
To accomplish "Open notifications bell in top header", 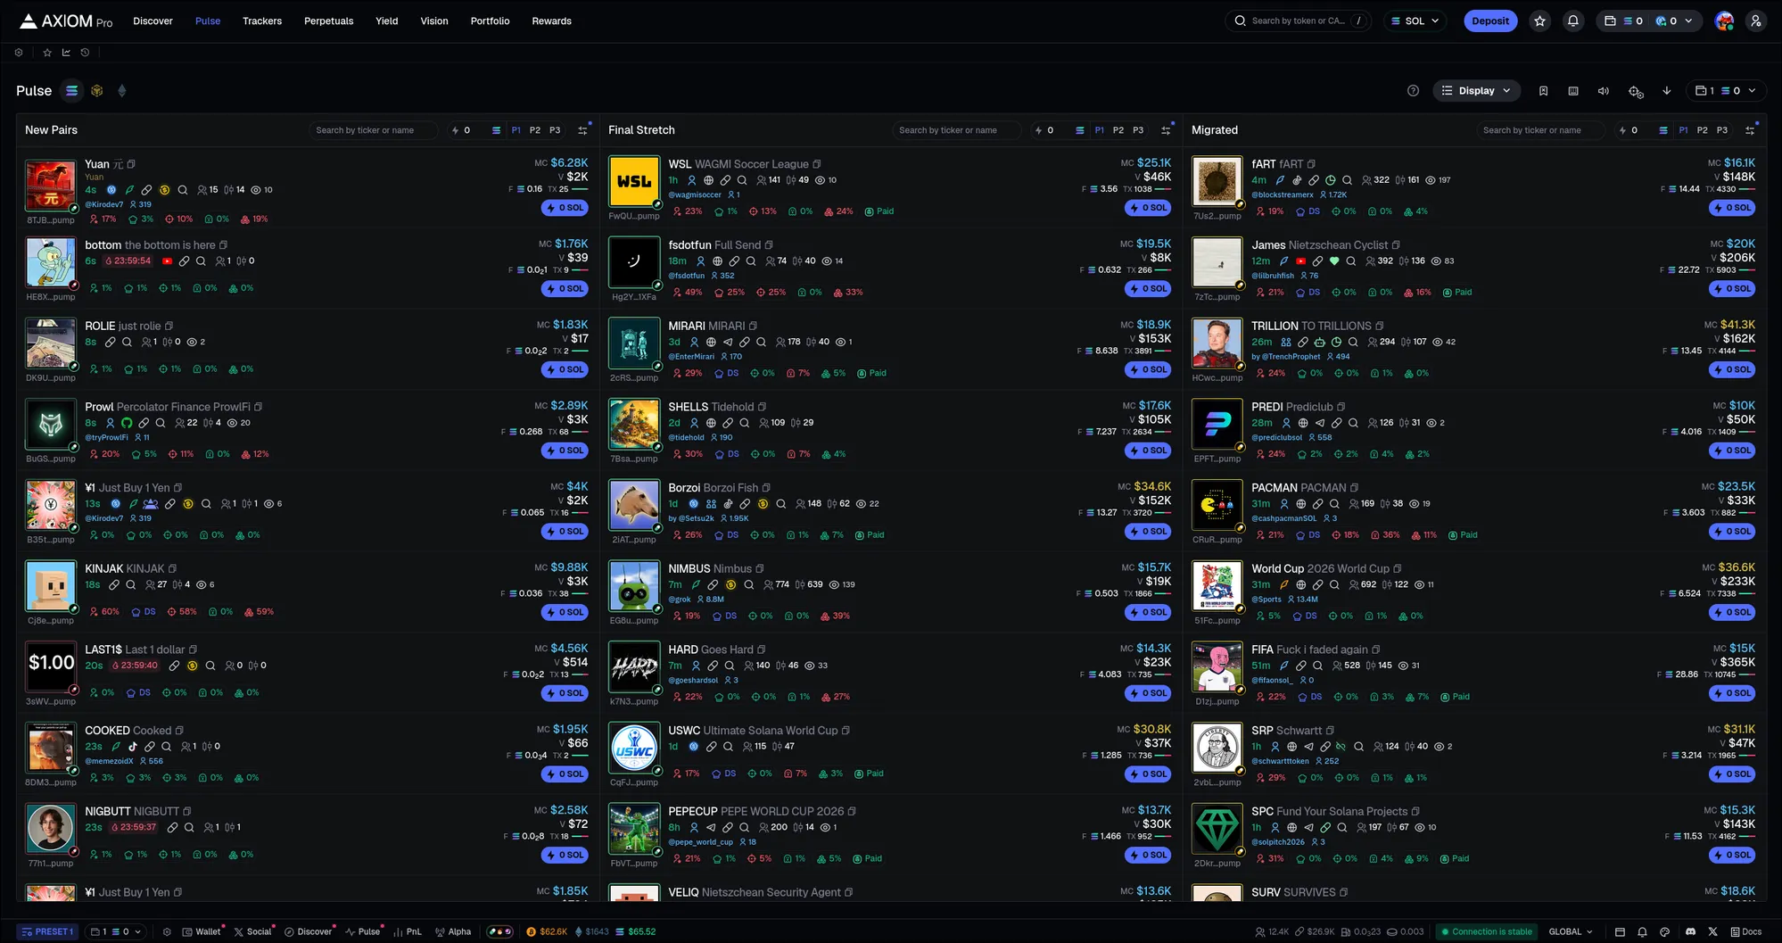I will pyautogui.click(x=1573, y=21).
